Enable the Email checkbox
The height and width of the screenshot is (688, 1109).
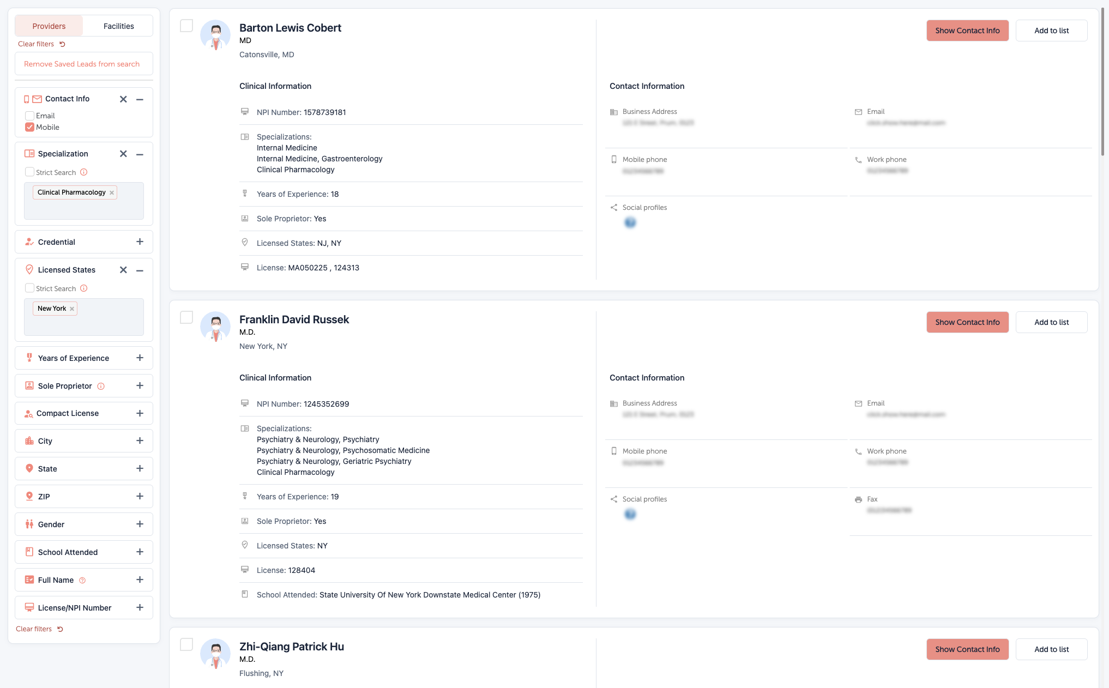29,116
